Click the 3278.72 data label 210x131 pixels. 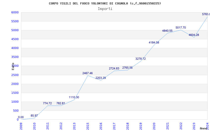coord(140,59)
